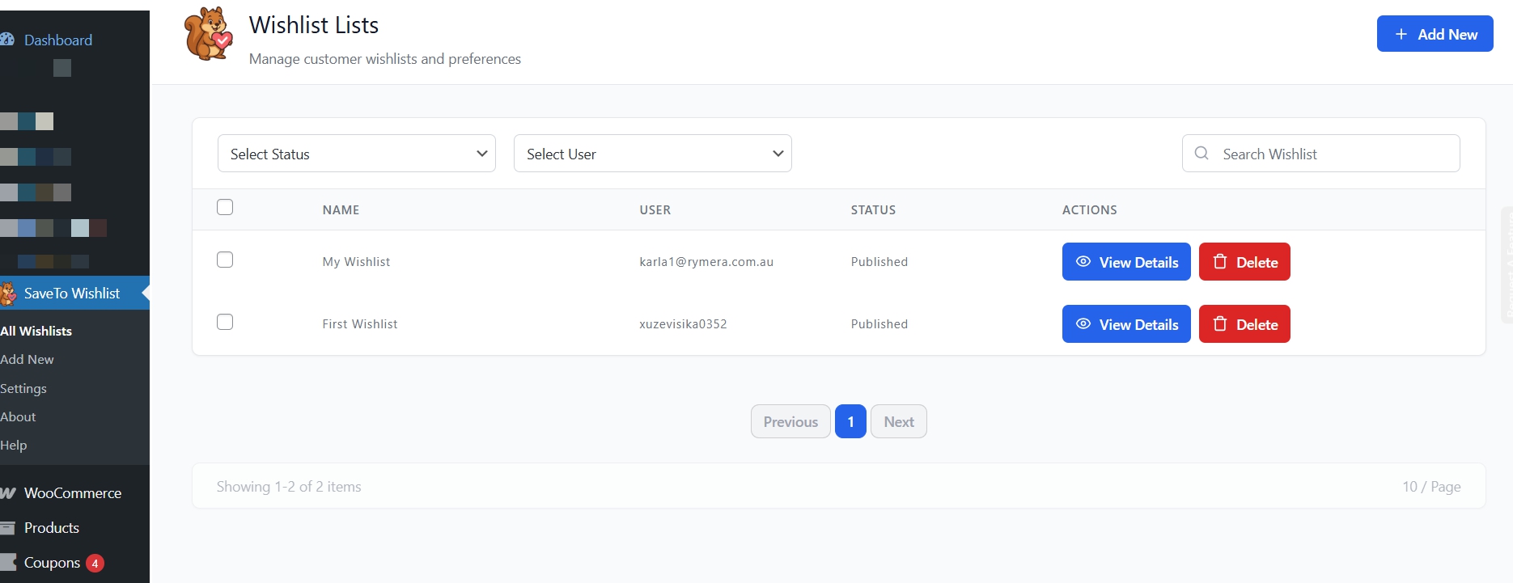Open Settings in SaveTo Wishlist submenu
Image resolution: width=1513 pixels, height=583 pixels.
click(x=23, y=389)
